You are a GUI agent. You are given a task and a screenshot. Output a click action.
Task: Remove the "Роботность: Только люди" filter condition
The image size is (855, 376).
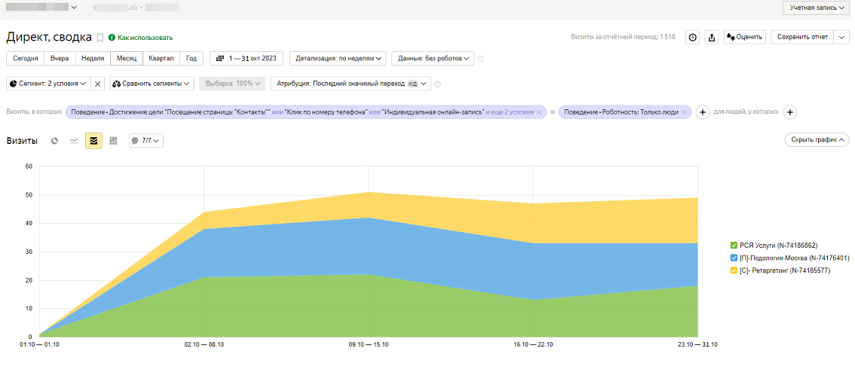point(684,112)
